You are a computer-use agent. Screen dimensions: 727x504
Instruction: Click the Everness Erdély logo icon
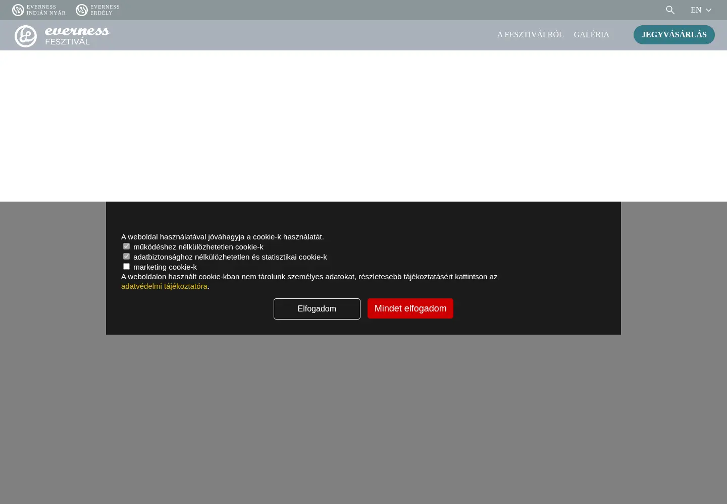click(x=82, y=10)
